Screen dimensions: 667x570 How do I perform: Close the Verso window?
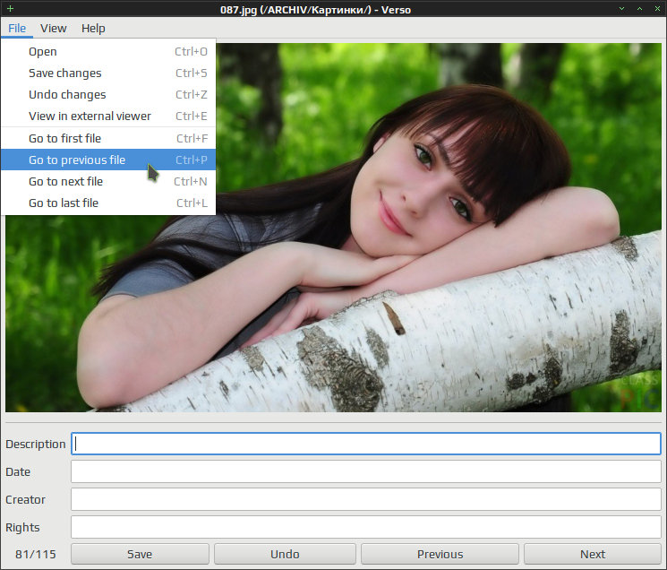point(657,8)
